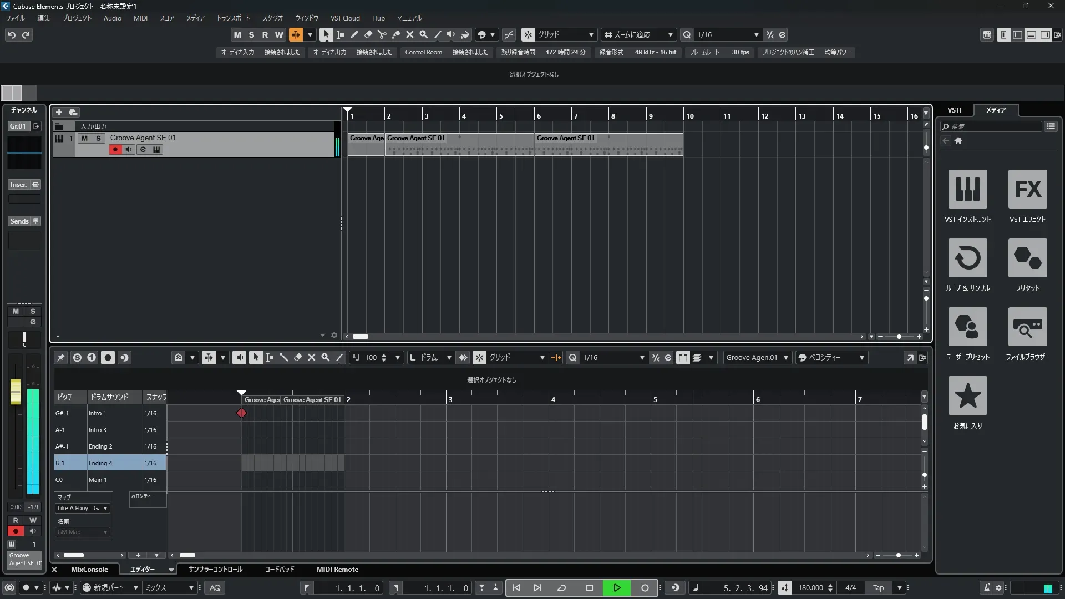
Task: Click the Tap tempo button
Action: pyautogui.click(x=878, y=588)
